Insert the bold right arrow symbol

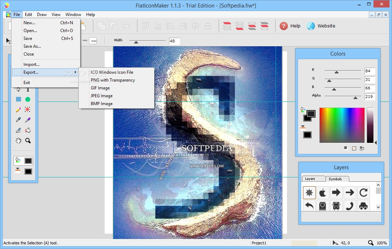(x=336, y=192)
